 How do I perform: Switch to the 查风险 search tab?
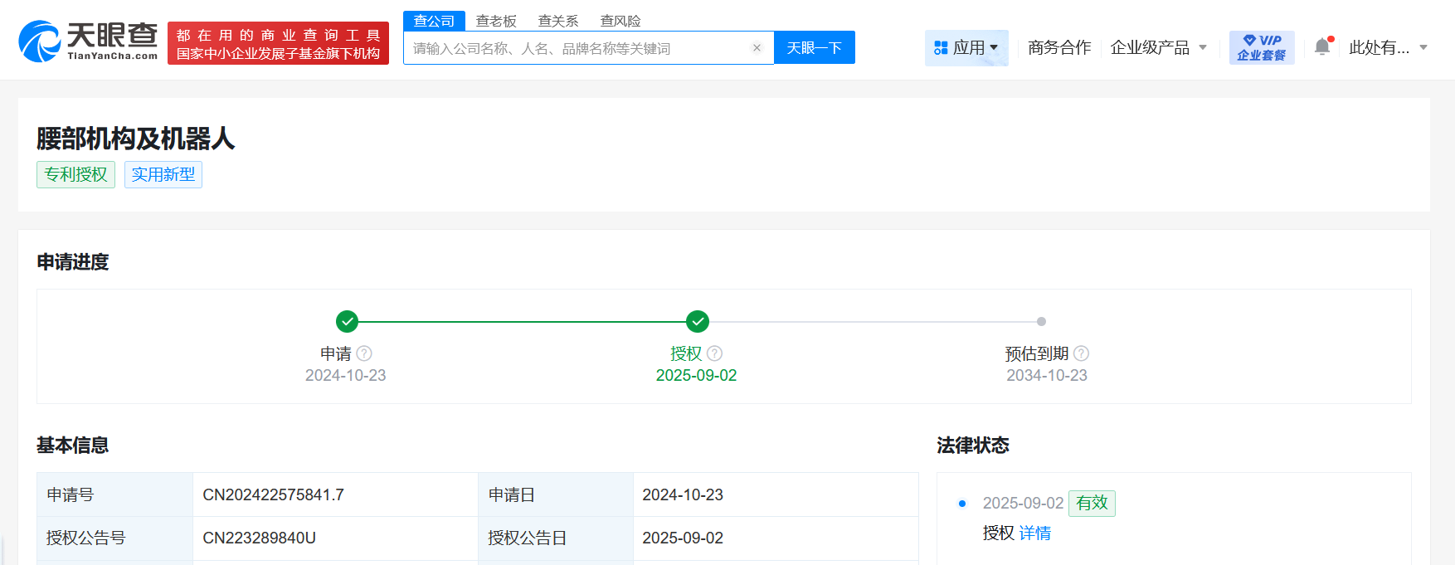pos(620,21)
